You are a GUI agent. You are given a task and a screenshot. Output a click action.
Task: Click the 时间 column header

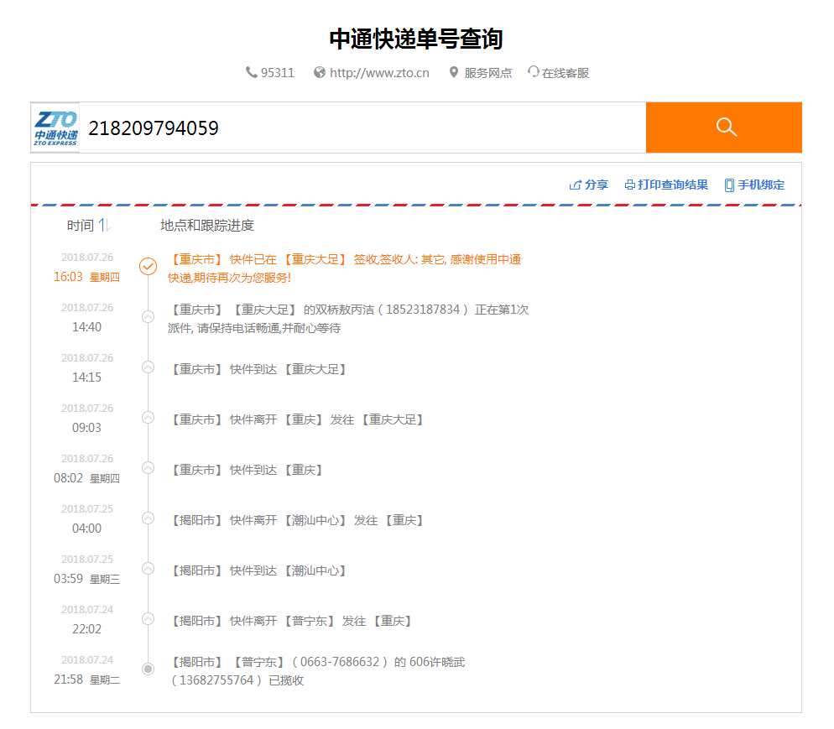[x=81, y=226]
